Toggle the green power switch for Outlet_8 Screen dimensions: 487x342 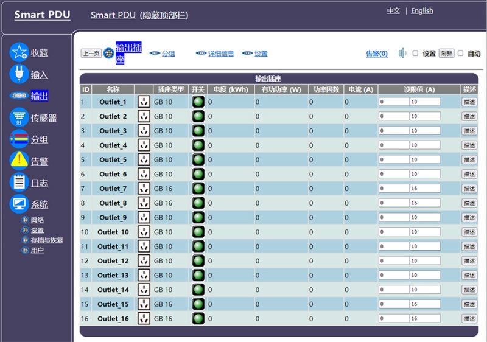(x=198, y=203)
